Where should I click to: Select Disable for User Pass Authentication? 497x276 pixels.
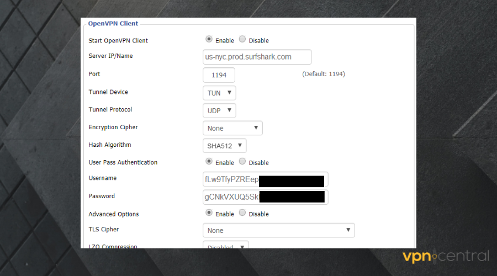point(242,162)
